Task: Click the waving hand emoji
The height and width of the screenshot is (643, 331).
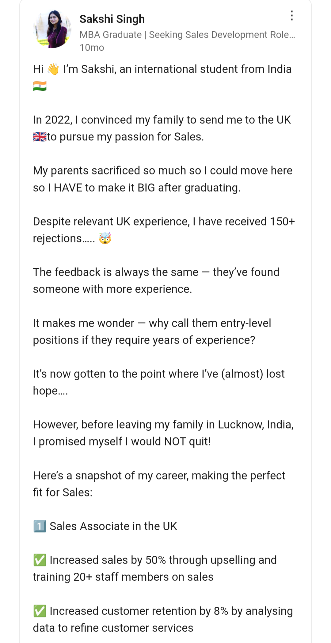Action: (53, 69)
